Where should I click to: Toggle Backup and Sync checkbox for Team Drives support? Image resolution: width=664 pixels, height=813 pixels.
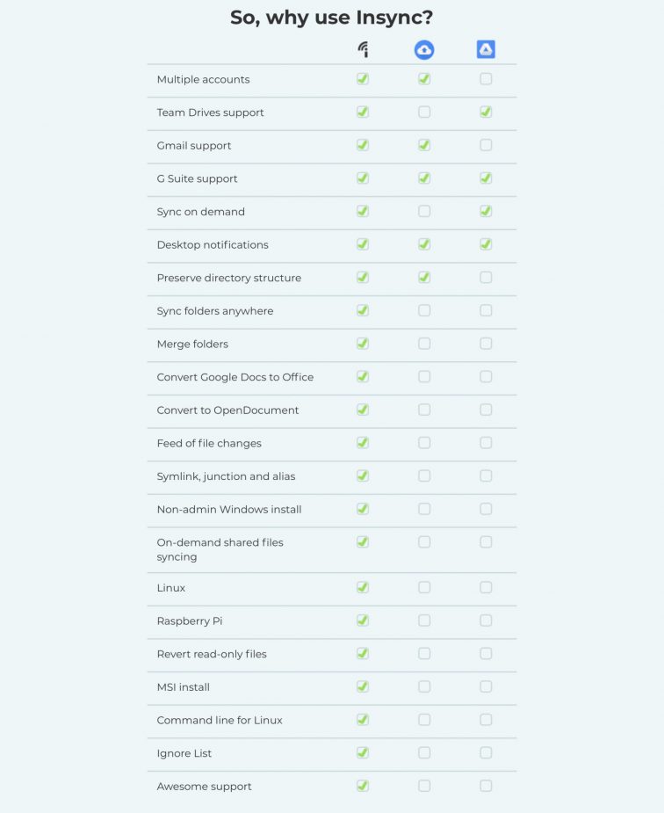[424, 112]
